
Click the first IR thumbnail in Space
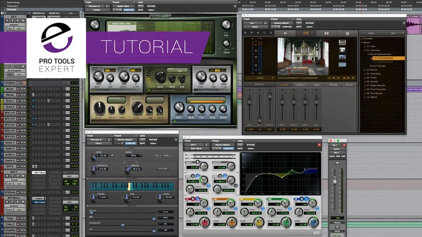pos(342,43)
